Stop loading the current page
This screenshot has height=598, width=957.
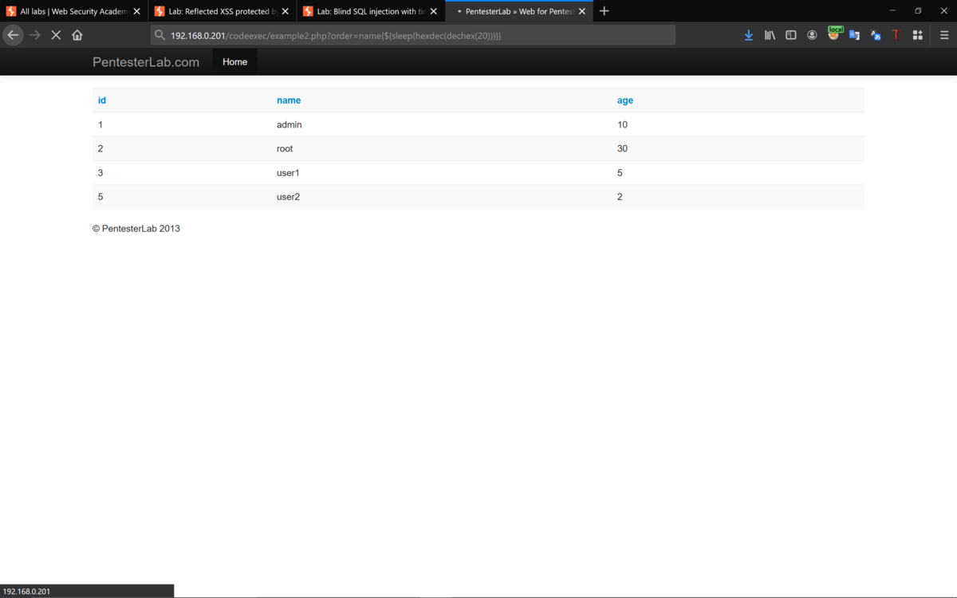(56, 35)
